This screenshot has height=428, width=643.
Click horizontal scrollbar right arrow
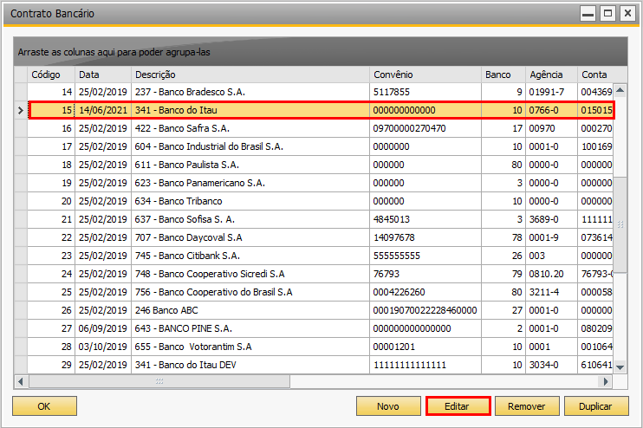[x=606, y=381]
